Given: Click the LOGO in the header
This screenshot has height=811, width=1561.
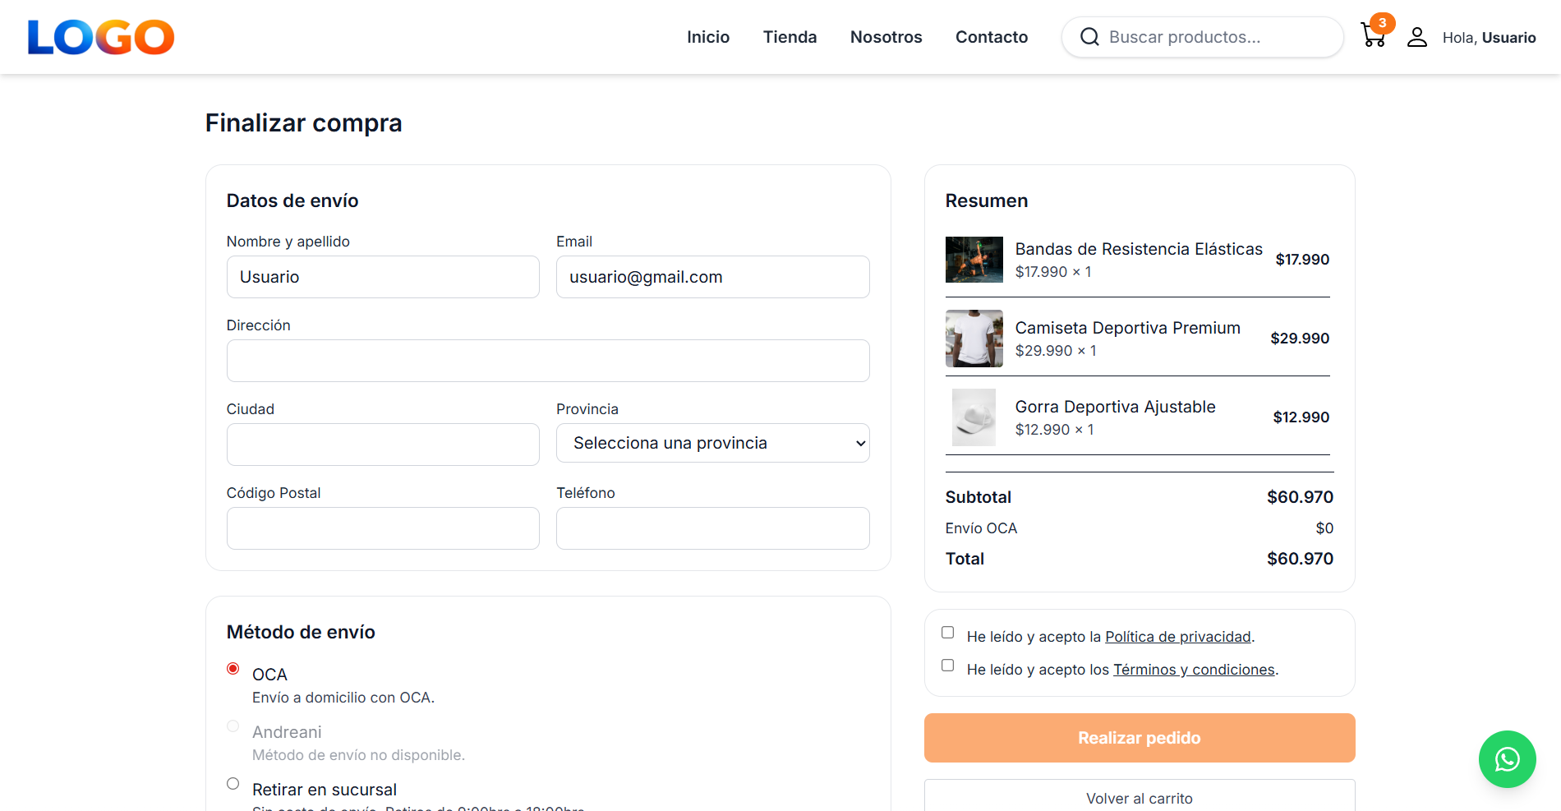Looking at the screenshot, I should 100,36.
